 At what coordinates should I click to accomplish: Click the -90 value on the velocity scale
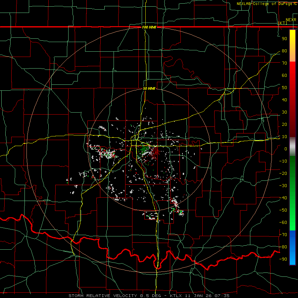[x=283, y=259]
